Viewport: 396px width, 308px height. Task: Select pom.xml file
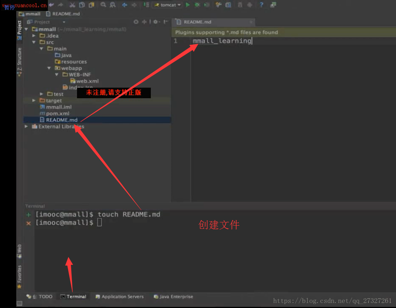click(55, 113)
